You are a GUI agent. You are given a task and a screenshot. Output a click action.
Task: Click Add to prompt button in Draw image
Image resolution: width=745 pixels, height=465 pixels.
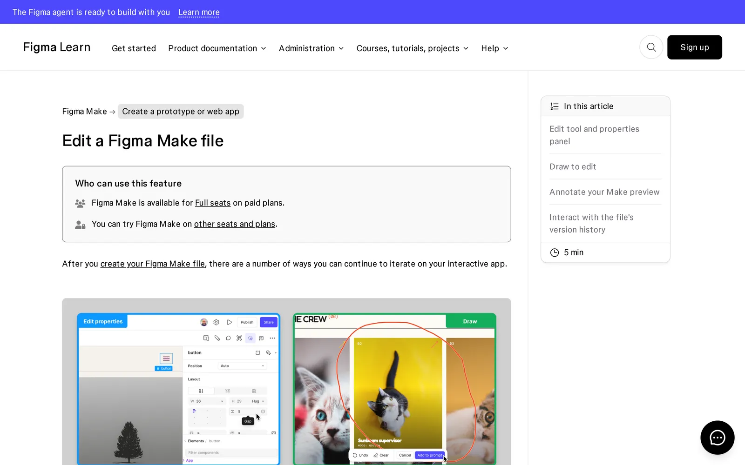pyautogui.click(x=430, y=455)
